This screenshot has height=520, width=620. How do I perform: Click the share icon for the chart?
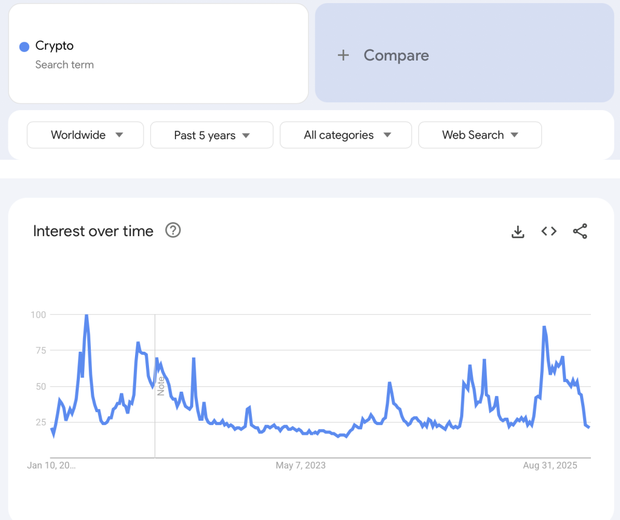tap(580, 231)
